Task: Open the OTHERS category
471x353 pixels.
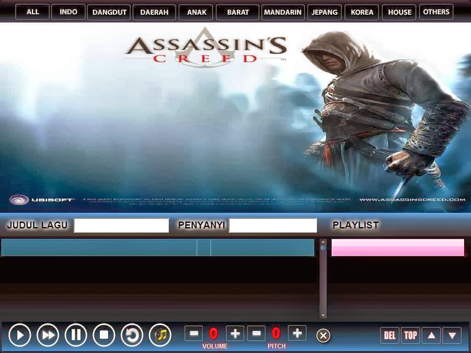Action: coord(436,12)
